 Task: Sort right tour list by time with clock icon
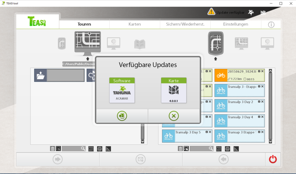(x=227, y=149)
